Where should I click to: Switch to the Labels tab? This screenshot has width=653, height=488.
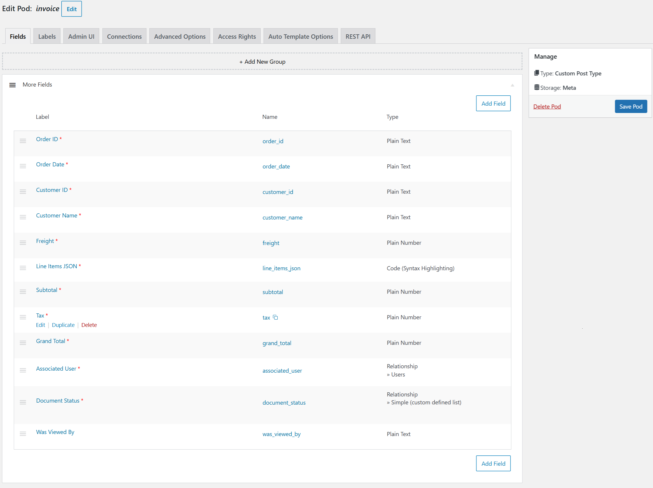pyautogui.click(x=47, y=36)
